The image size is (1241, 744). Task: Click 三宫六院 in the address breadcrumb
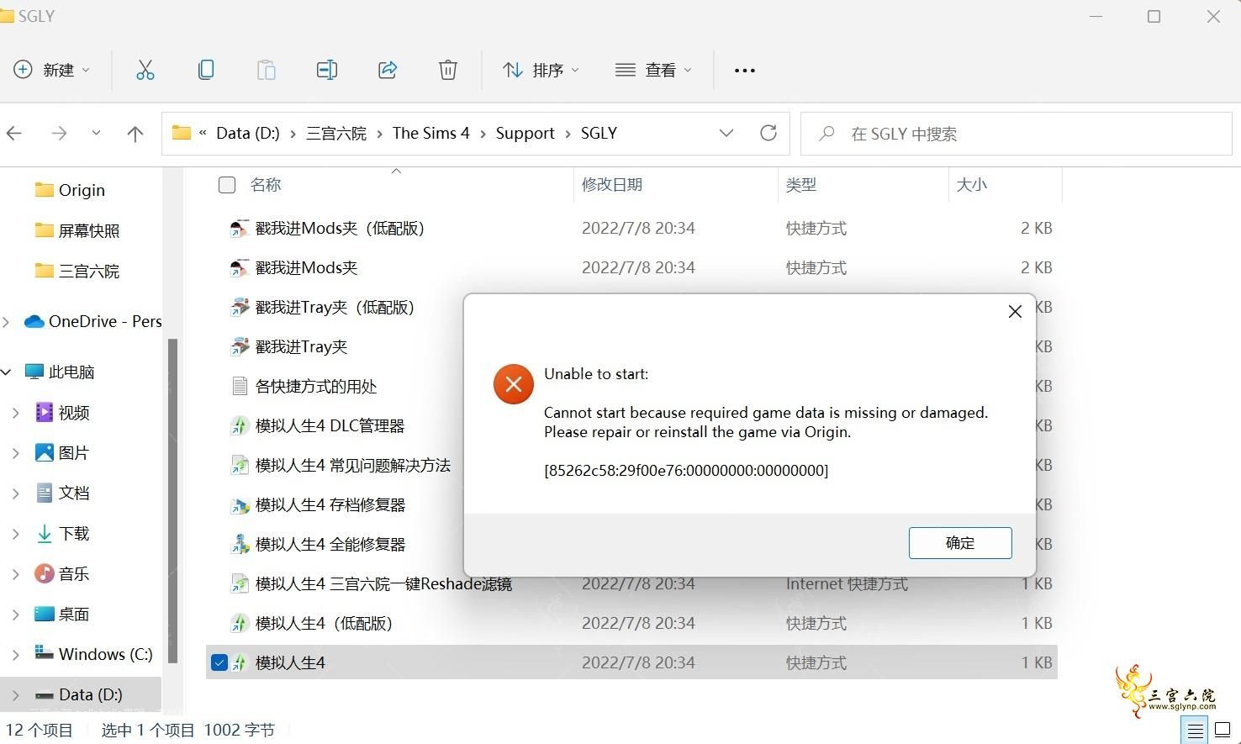[x=336, y=133]
